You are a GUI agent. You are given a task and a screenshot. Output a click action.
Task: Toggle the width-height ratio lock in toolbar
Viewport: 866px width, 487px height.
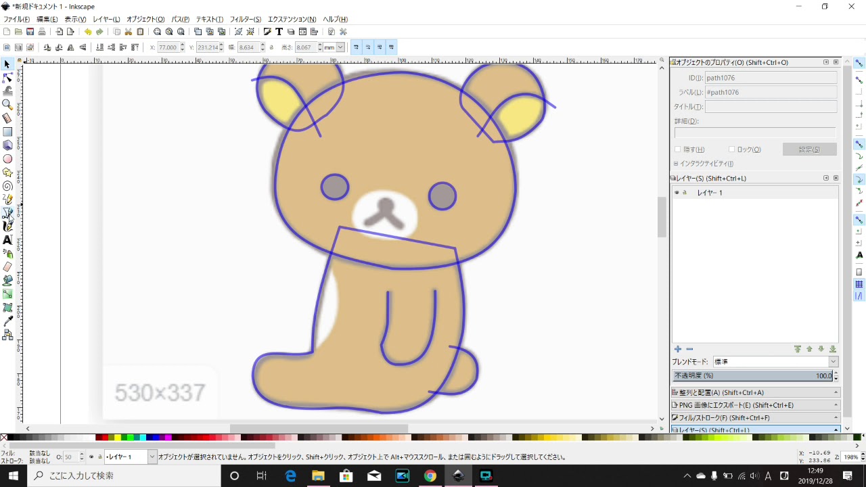tap(271, 47)
